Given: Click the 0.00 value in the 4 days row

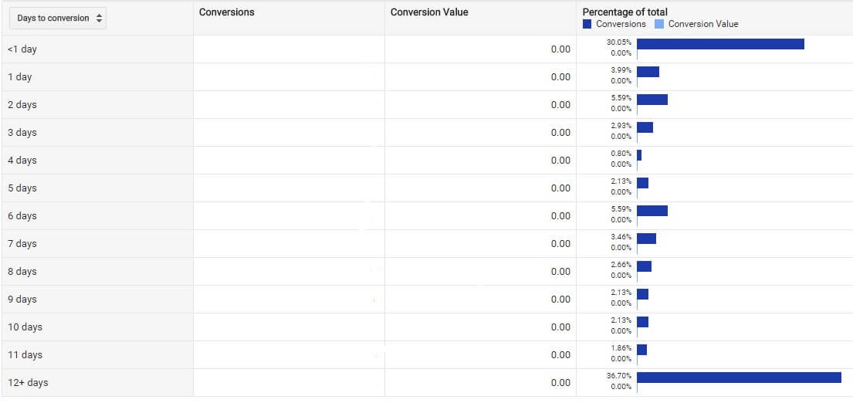Looking at the screenshot, I should click(560, 161).
